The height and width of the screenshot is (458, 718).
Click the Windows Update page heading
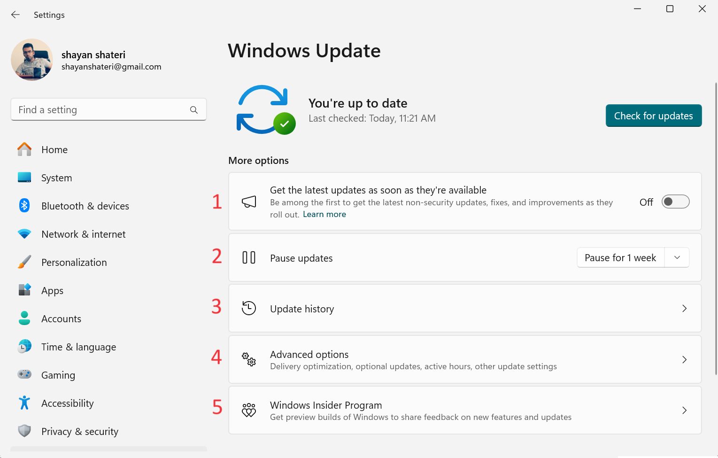pos(304,51)
